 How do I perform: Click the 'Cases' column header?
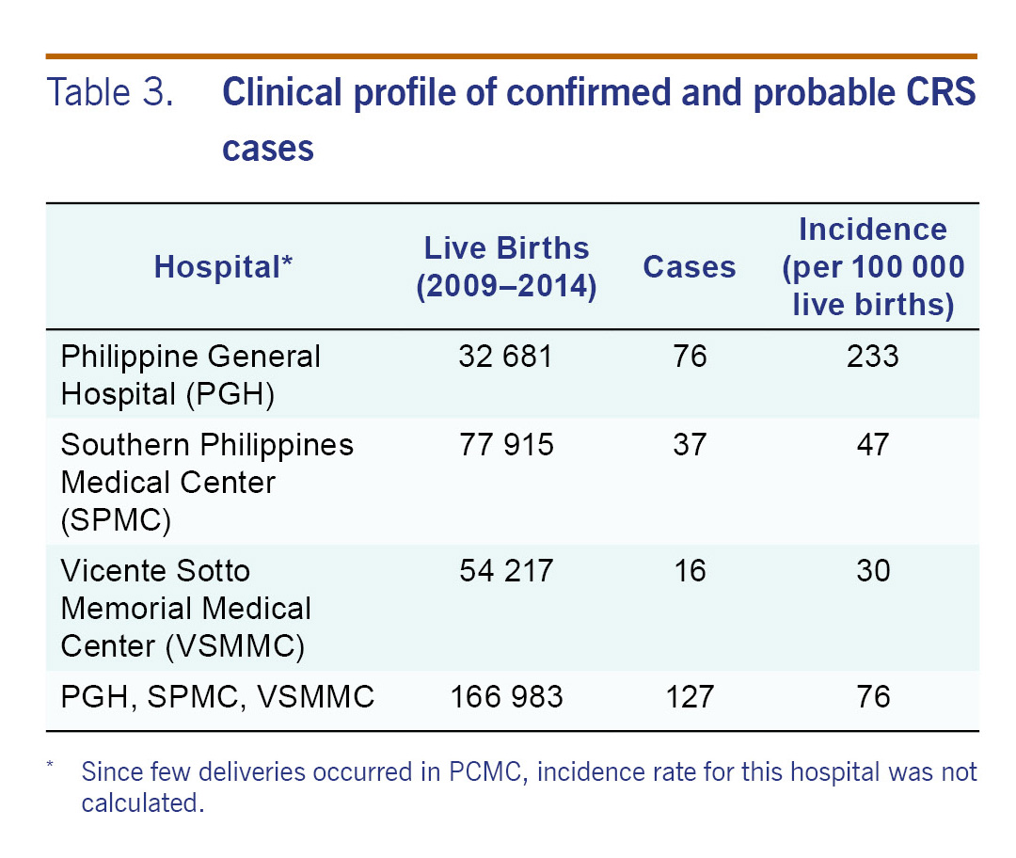click(690, 267)
